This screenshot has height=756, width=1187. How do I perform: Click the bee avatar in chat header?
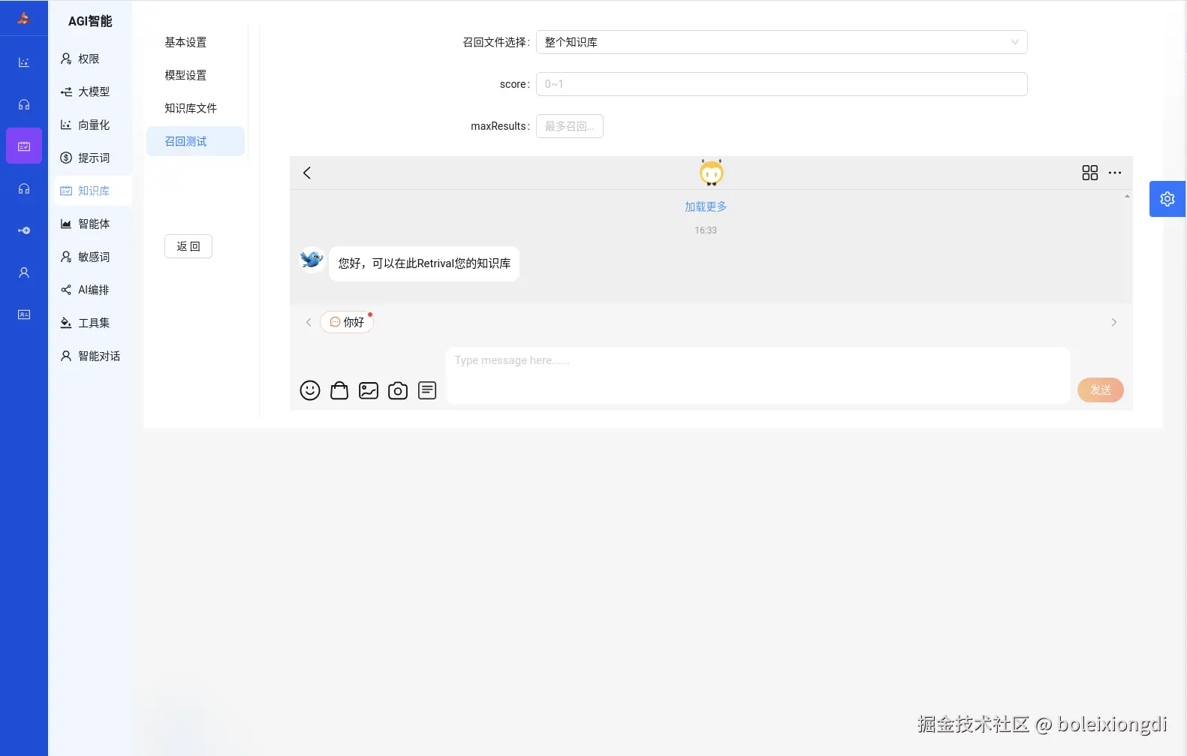711,173
